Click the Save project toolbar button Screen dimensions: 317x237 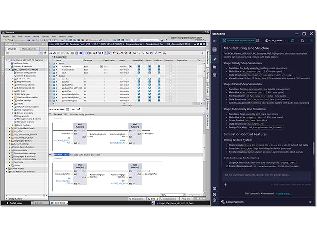[18, 40]
